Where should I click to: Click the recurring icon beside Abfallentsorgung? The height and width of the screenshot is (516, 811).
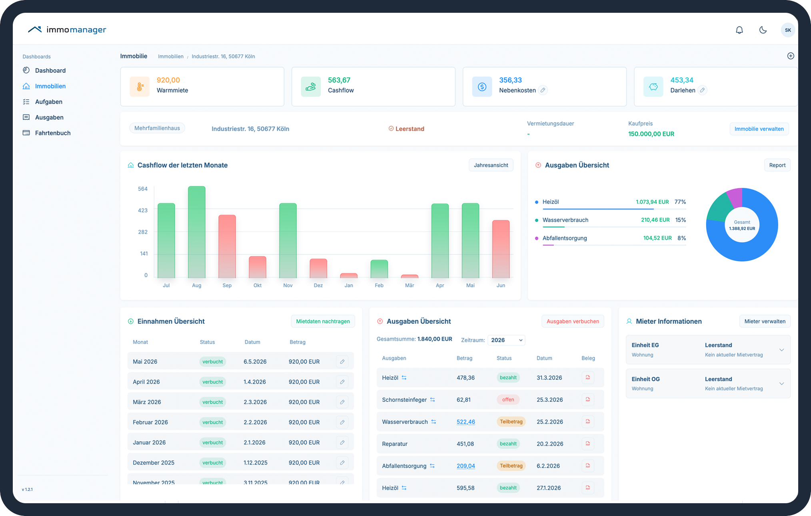[432, 466]
